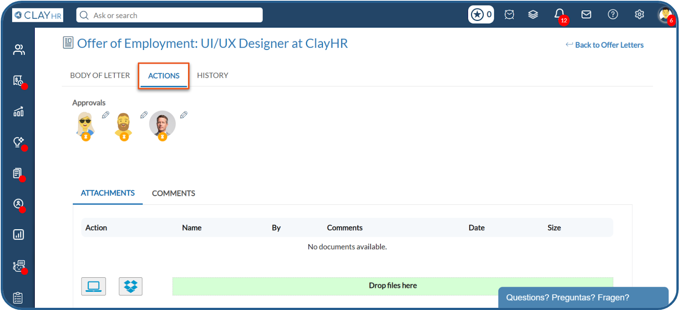Open the chat messages sidebar icon
This screenshot has height=310, width=679.
click(x=19, y=266)
